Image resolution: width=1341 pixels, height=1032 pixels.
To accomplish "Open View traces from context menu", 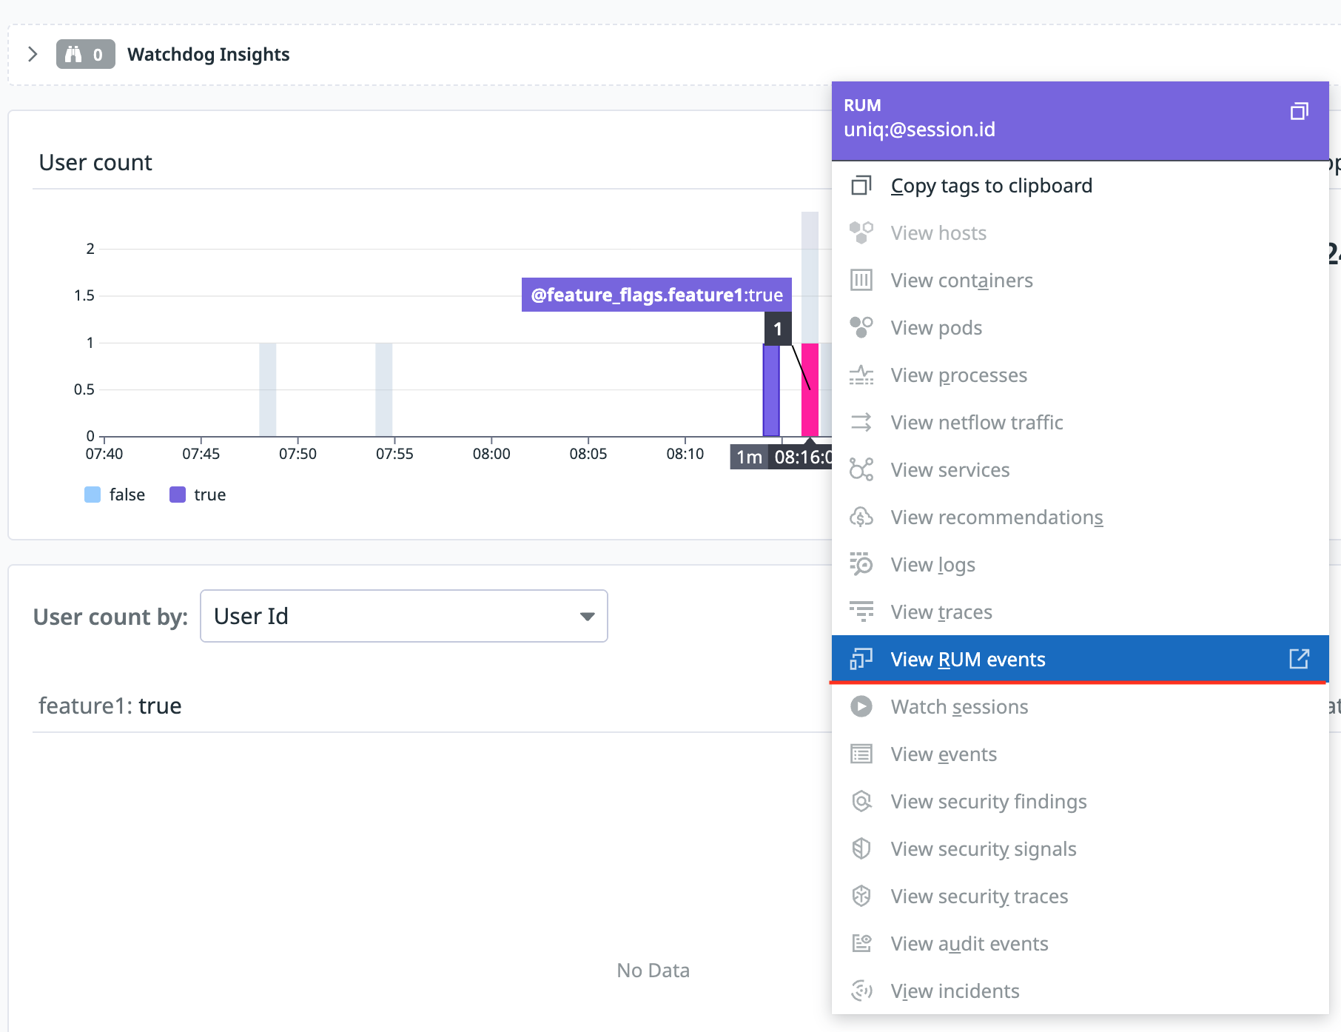I will coord(941,612).
